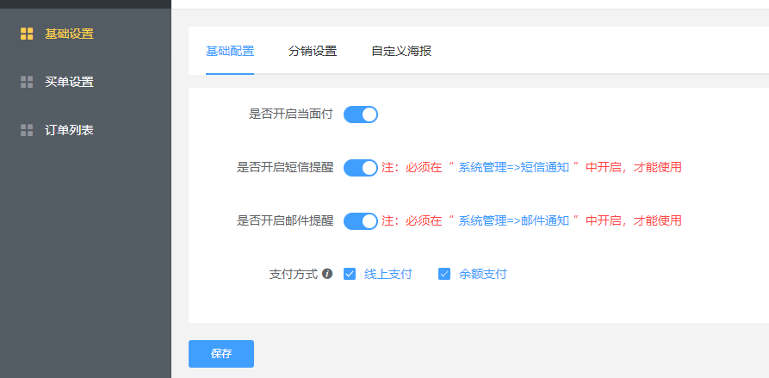Disable the 是否开启短信提醒 switch
Screen dimensions: 769x378
361,168
